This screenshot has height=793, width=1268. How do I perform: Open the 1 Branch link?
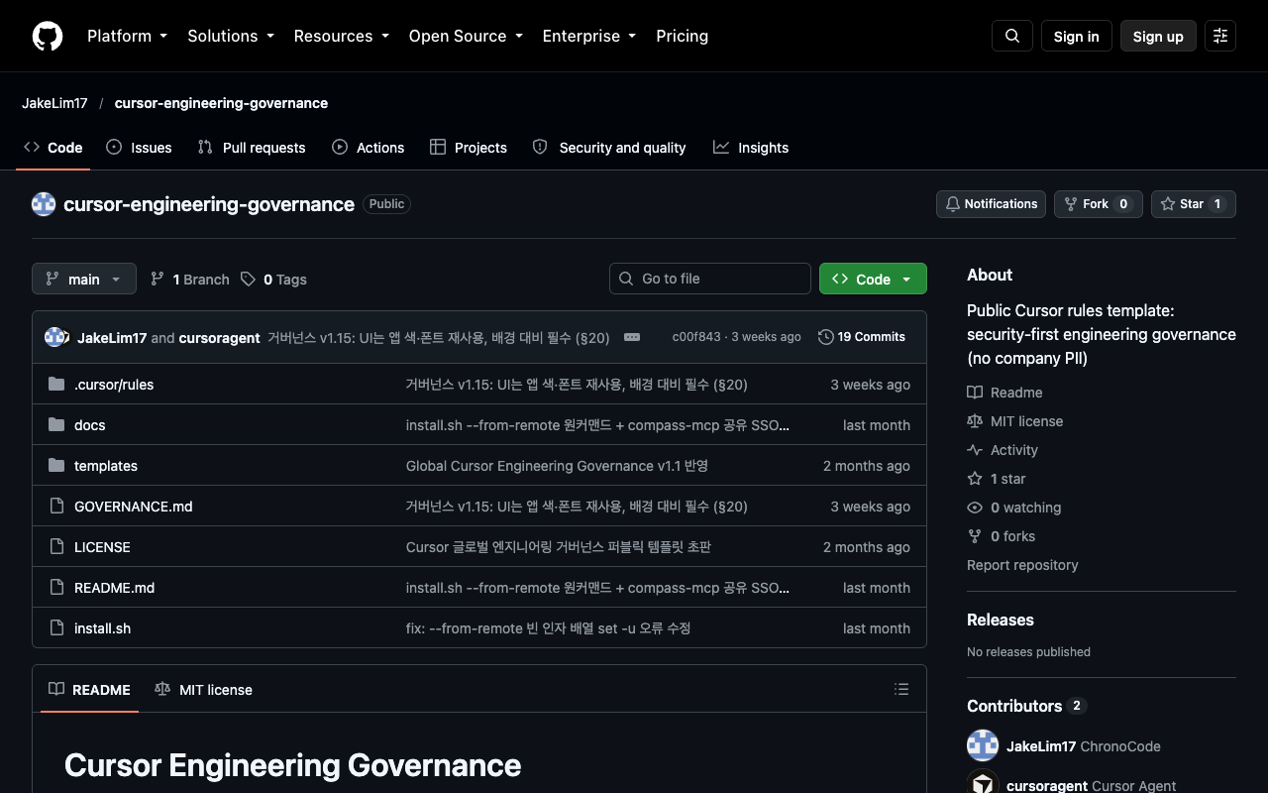[x=189, y=280]
